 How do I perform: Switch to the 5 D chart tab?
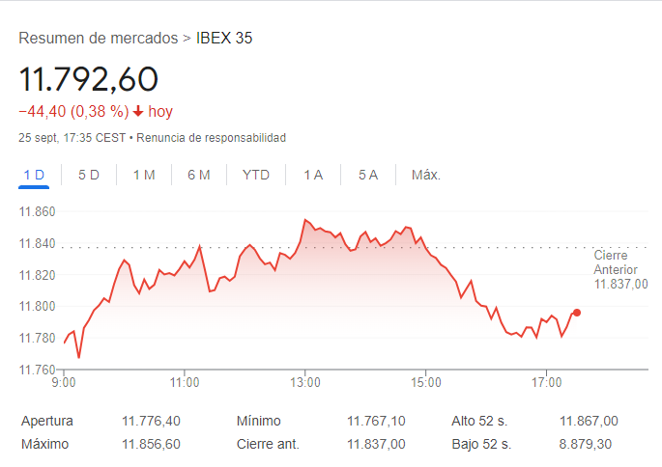tap(89, 175)
